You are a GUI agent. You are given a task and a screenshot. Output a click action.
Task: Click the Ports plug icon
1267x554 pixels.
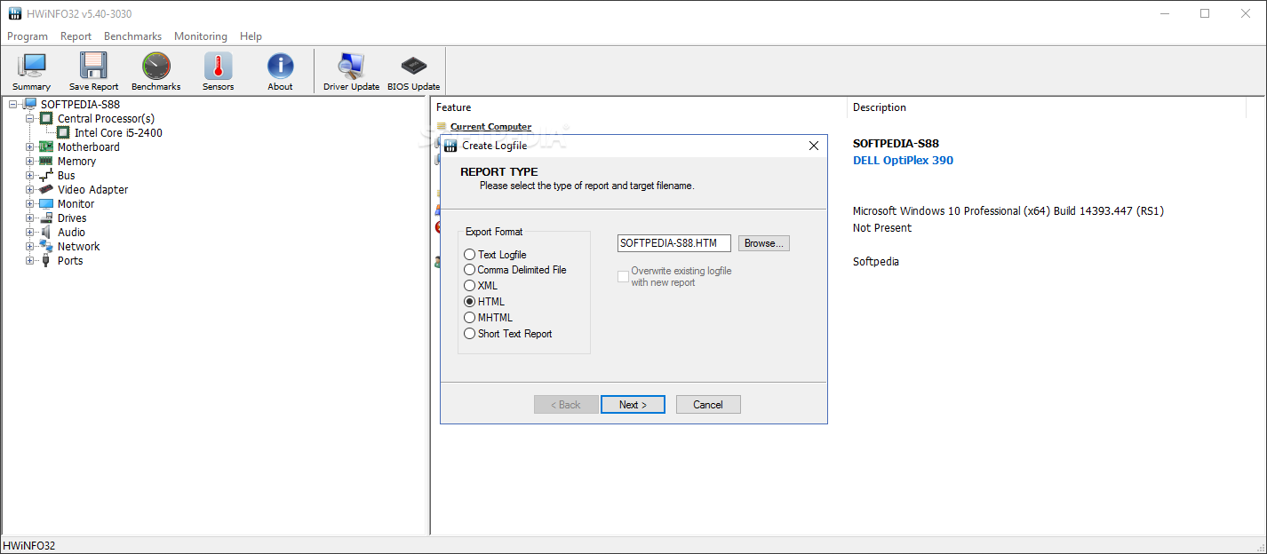[x=46, y=260]
